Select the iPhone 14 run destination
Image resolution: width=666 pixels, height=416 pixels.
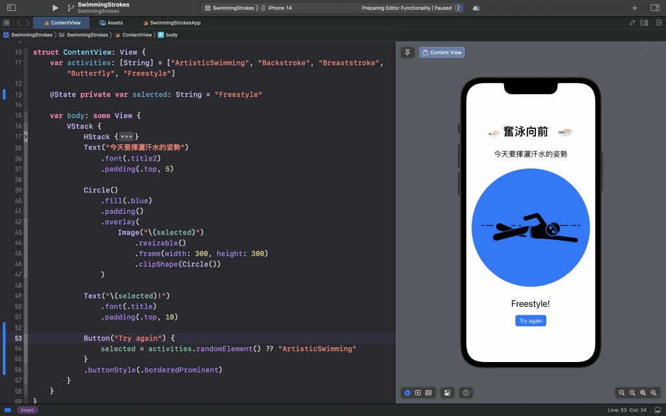[x=276, y=8]
